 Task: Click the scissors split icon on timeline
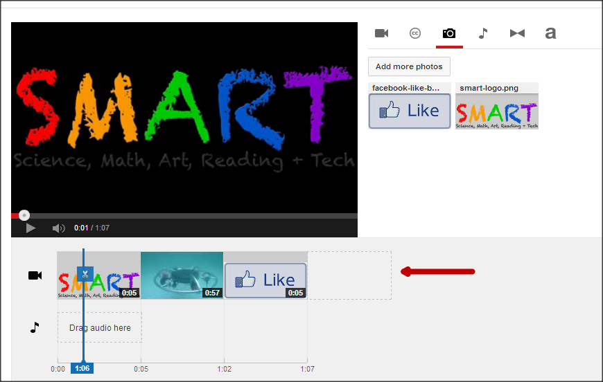tap(85, 274)
